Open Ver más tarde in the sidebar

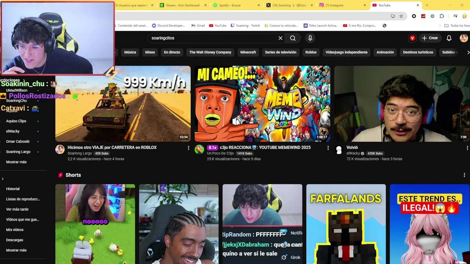(17, 209)
